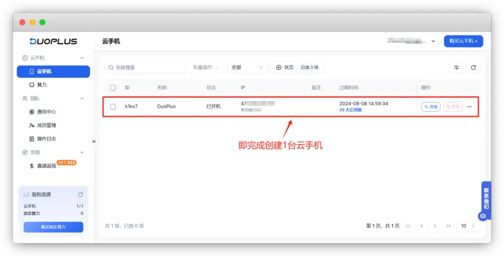Screen dimensions: 504x256
Task: Collapse the 团队 sidebar section
Action: pyautogui.click(x=82, y=99)
